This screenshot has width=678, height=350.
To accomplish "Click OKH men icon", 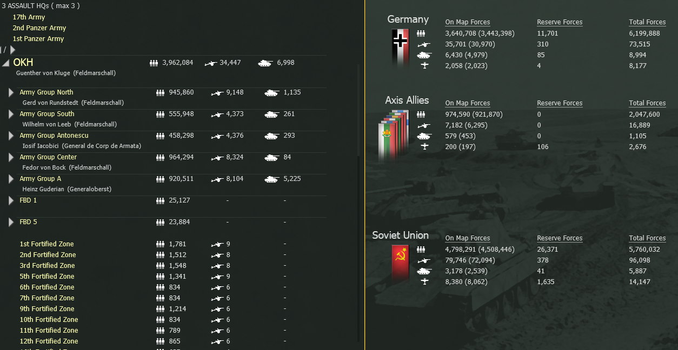I will (154, 63).
